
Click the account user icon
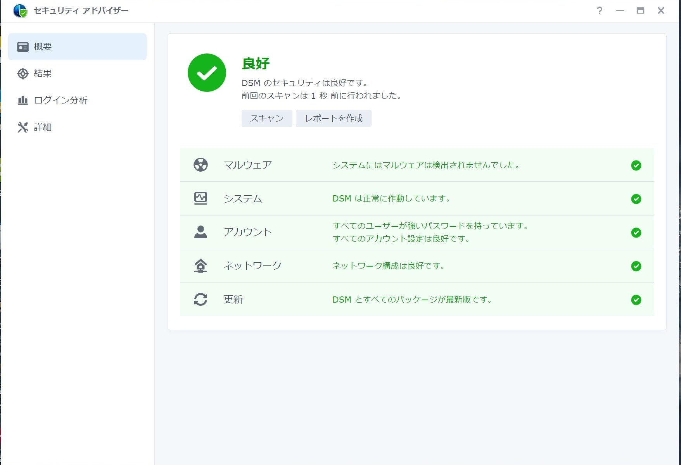200,232
